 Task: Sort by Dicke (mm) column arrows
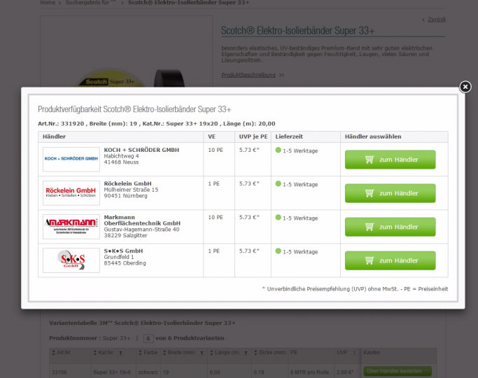(x=255, y=353)
